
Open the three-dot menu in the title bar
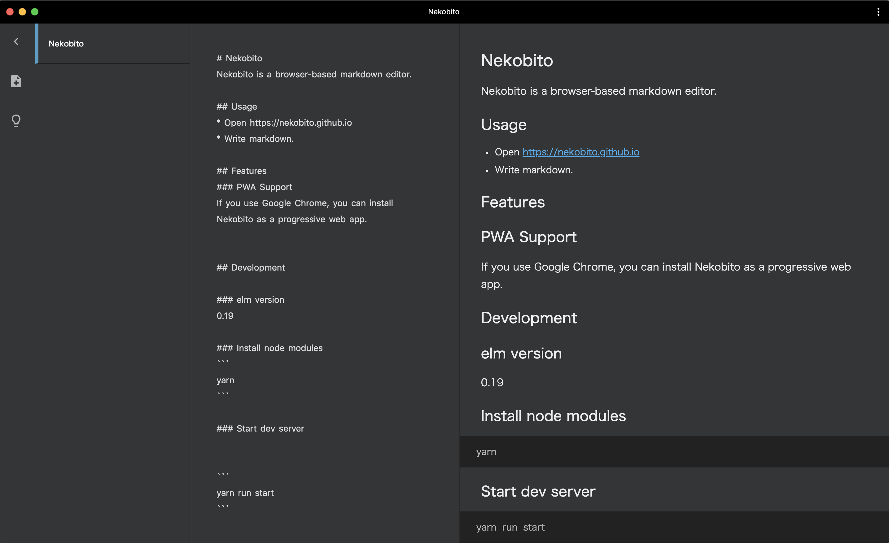[878, 12]
